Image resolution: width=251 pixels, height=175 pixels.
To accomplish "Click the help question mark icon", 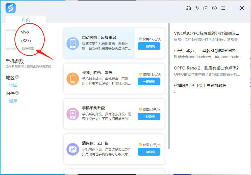I will [214, 8].
